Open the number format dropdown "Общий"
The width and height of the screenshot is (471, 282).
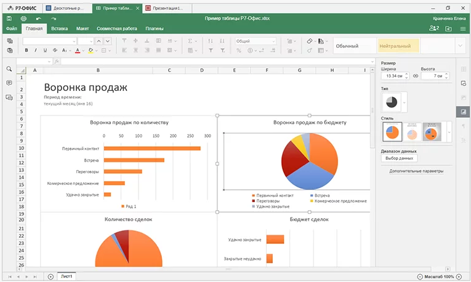pos(256,41)
